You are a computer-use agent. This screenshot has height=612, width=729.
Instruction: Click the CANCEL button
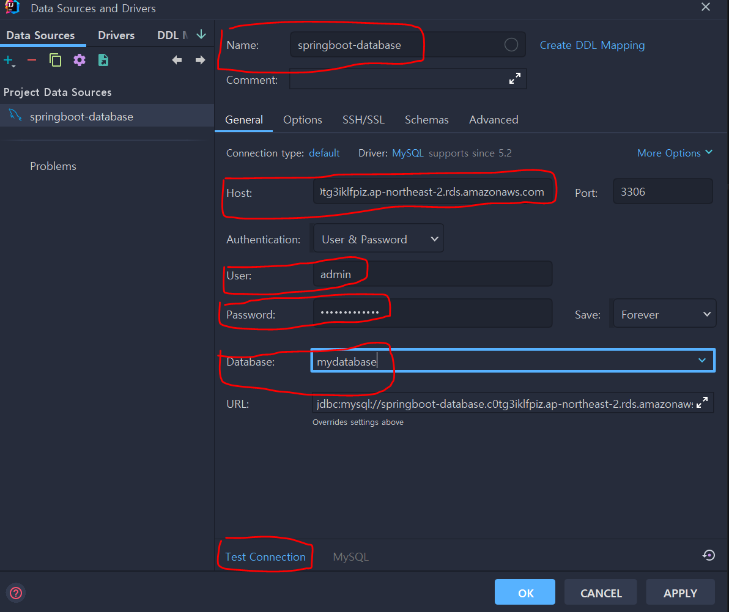tap(601, 592)
